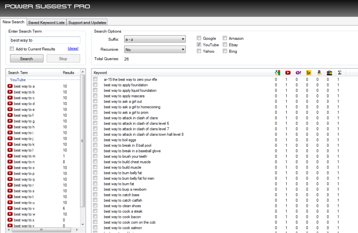Open the Ideas! link
The height and width of the screenshot is (233, 358).
tap(73, 48)
